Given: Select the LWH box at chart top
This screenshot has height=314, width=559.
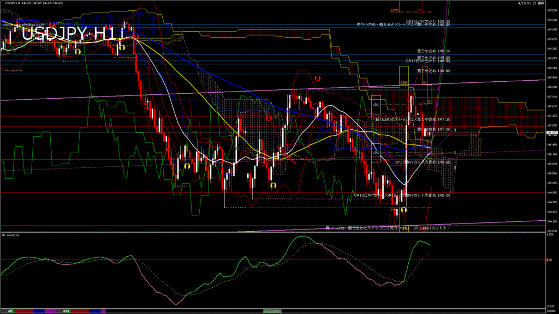Looking at the screenshot, I should 394,9.
